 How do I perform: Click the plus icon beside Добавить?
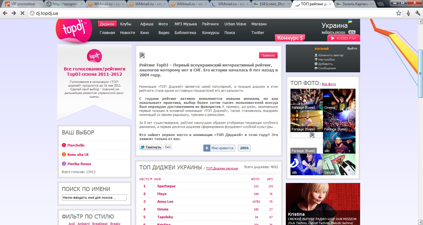316,64
